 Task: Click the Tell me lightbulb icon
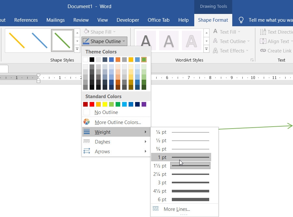click(241, 20)
